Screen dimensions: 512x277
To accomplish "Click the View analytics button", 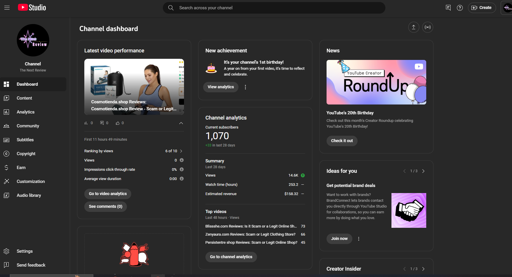I will (x=221, y=87).
